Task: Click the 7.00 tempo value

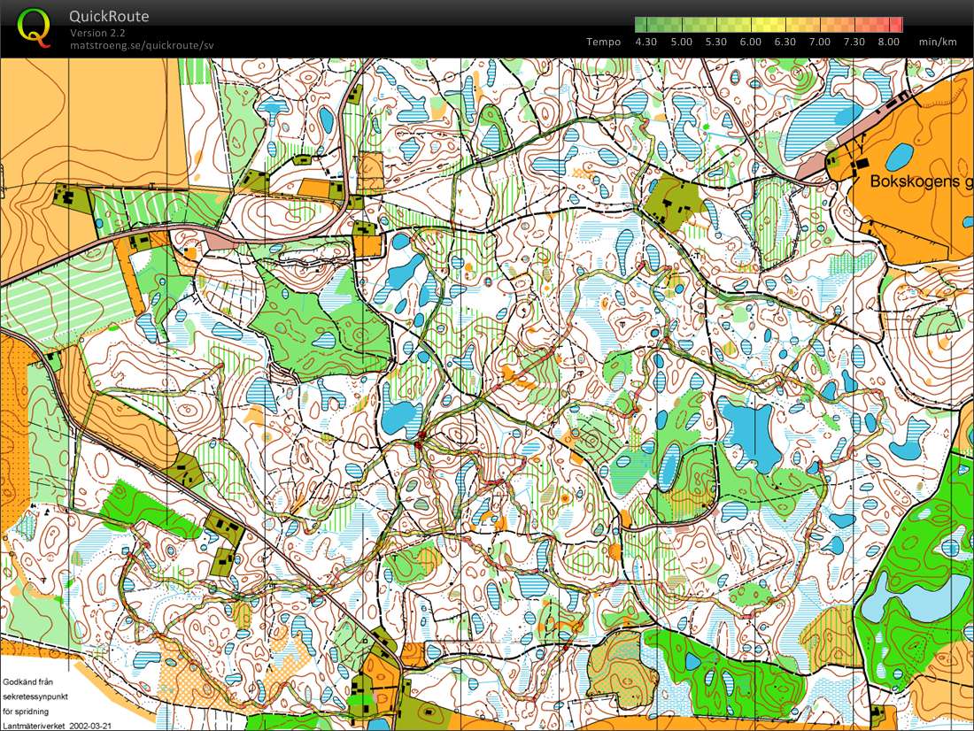Action: tap(819, 42)
